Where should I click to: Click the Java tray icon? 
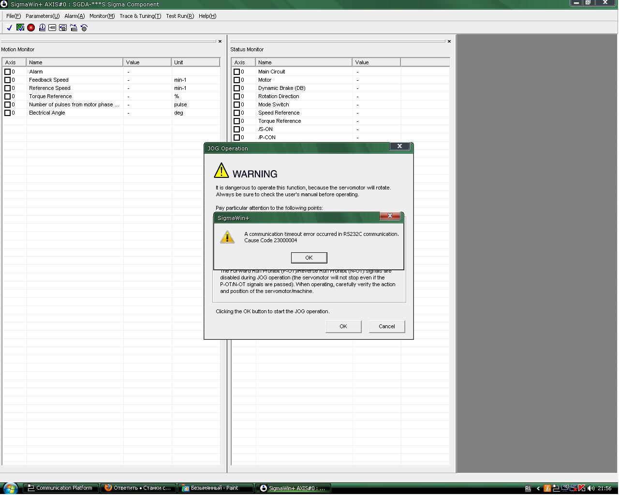coord(547,488)
